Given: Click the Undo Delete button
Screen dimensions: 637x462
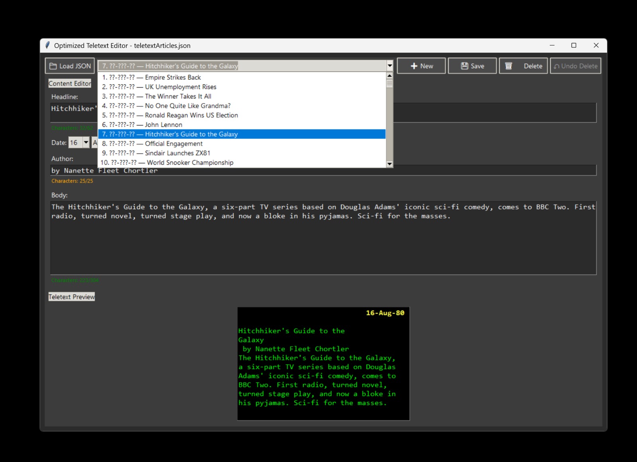Looking at the screenshot, I should coord(575,66).
